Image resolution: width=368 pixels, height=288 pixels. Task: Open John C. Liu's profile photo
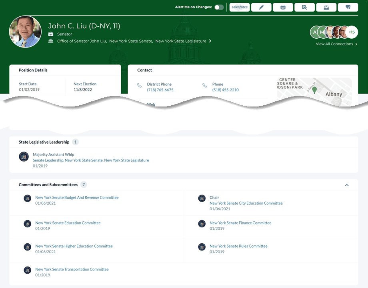(25, 32)
